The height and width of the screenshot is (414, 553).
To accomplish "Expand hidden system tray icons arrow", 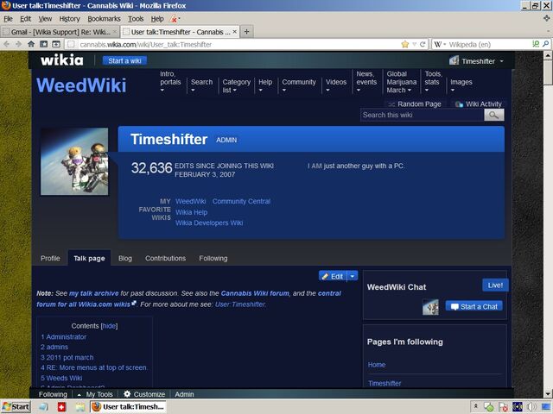I will coord(476,406).
